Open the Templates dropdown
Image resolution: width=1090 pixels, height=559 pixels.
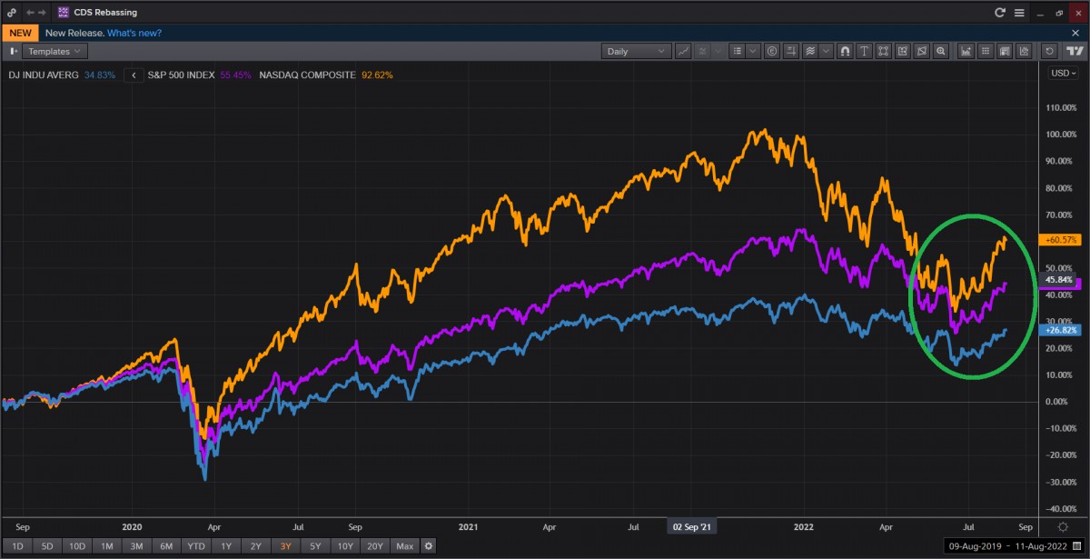pyautogui.click(x=54, y=52)
